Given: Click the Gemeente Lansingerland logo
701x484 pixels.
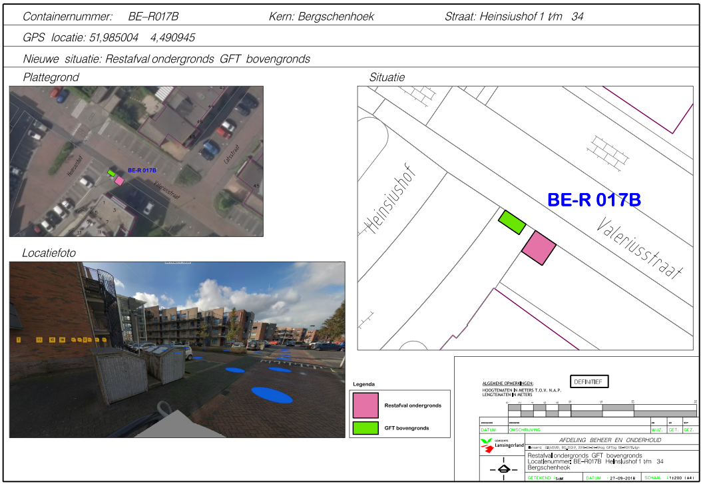Looking at the screenshot, I should click(x=502, y=445).
